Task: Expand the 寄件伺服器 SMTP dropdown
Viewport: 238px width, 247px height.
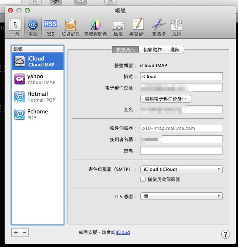Action: coord(182,169)
